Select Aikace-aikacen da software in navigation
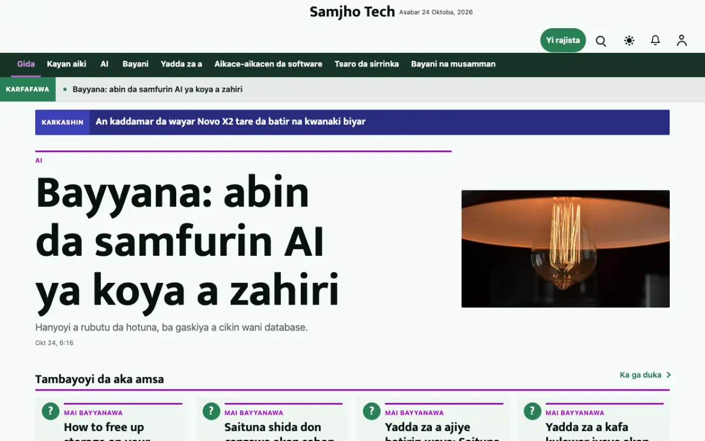The width and height of the screenshot is (705, 441). click(268, 64)
